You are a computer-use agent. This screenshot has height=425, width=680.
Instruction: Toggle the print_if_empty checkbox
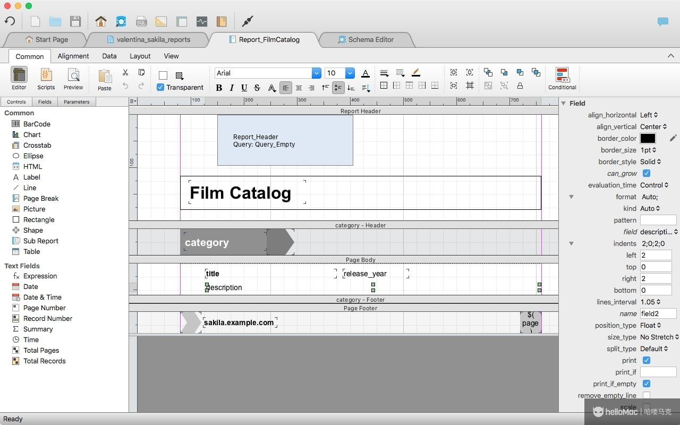coord(647,384)
